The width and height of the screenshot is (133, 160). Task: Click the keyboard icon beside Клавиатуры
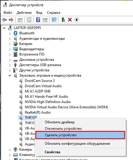(x=15, y=155)
